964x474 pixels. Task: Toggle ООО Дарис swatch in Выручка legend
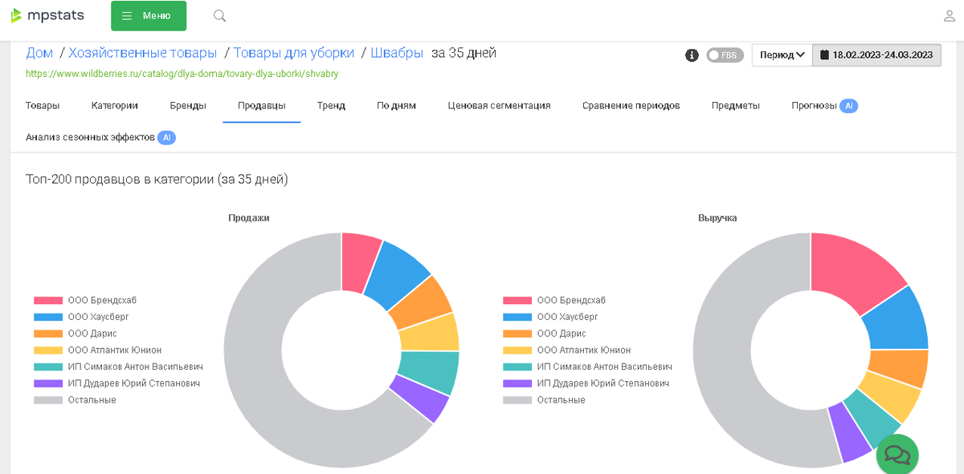pyautogui.click(x=517, y=334)
